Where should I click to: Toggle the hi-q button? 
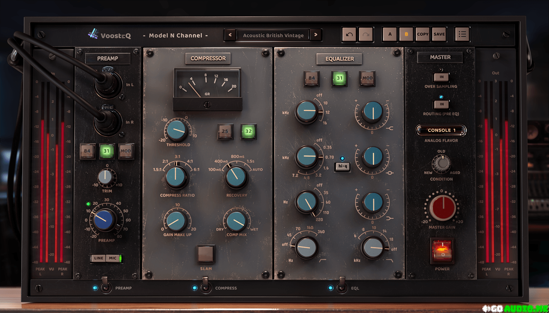(343, 166)
